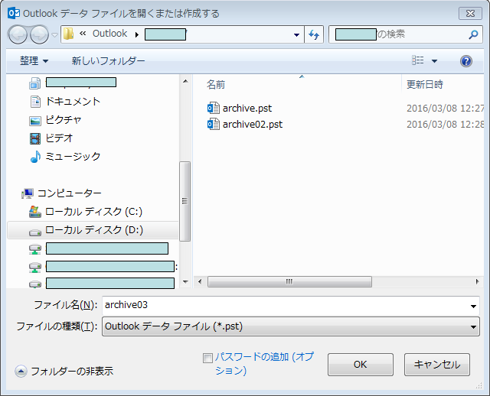Open ローカル ディスク (C:)
Viewport: 490px width, 396px height.
pos(93,212)
